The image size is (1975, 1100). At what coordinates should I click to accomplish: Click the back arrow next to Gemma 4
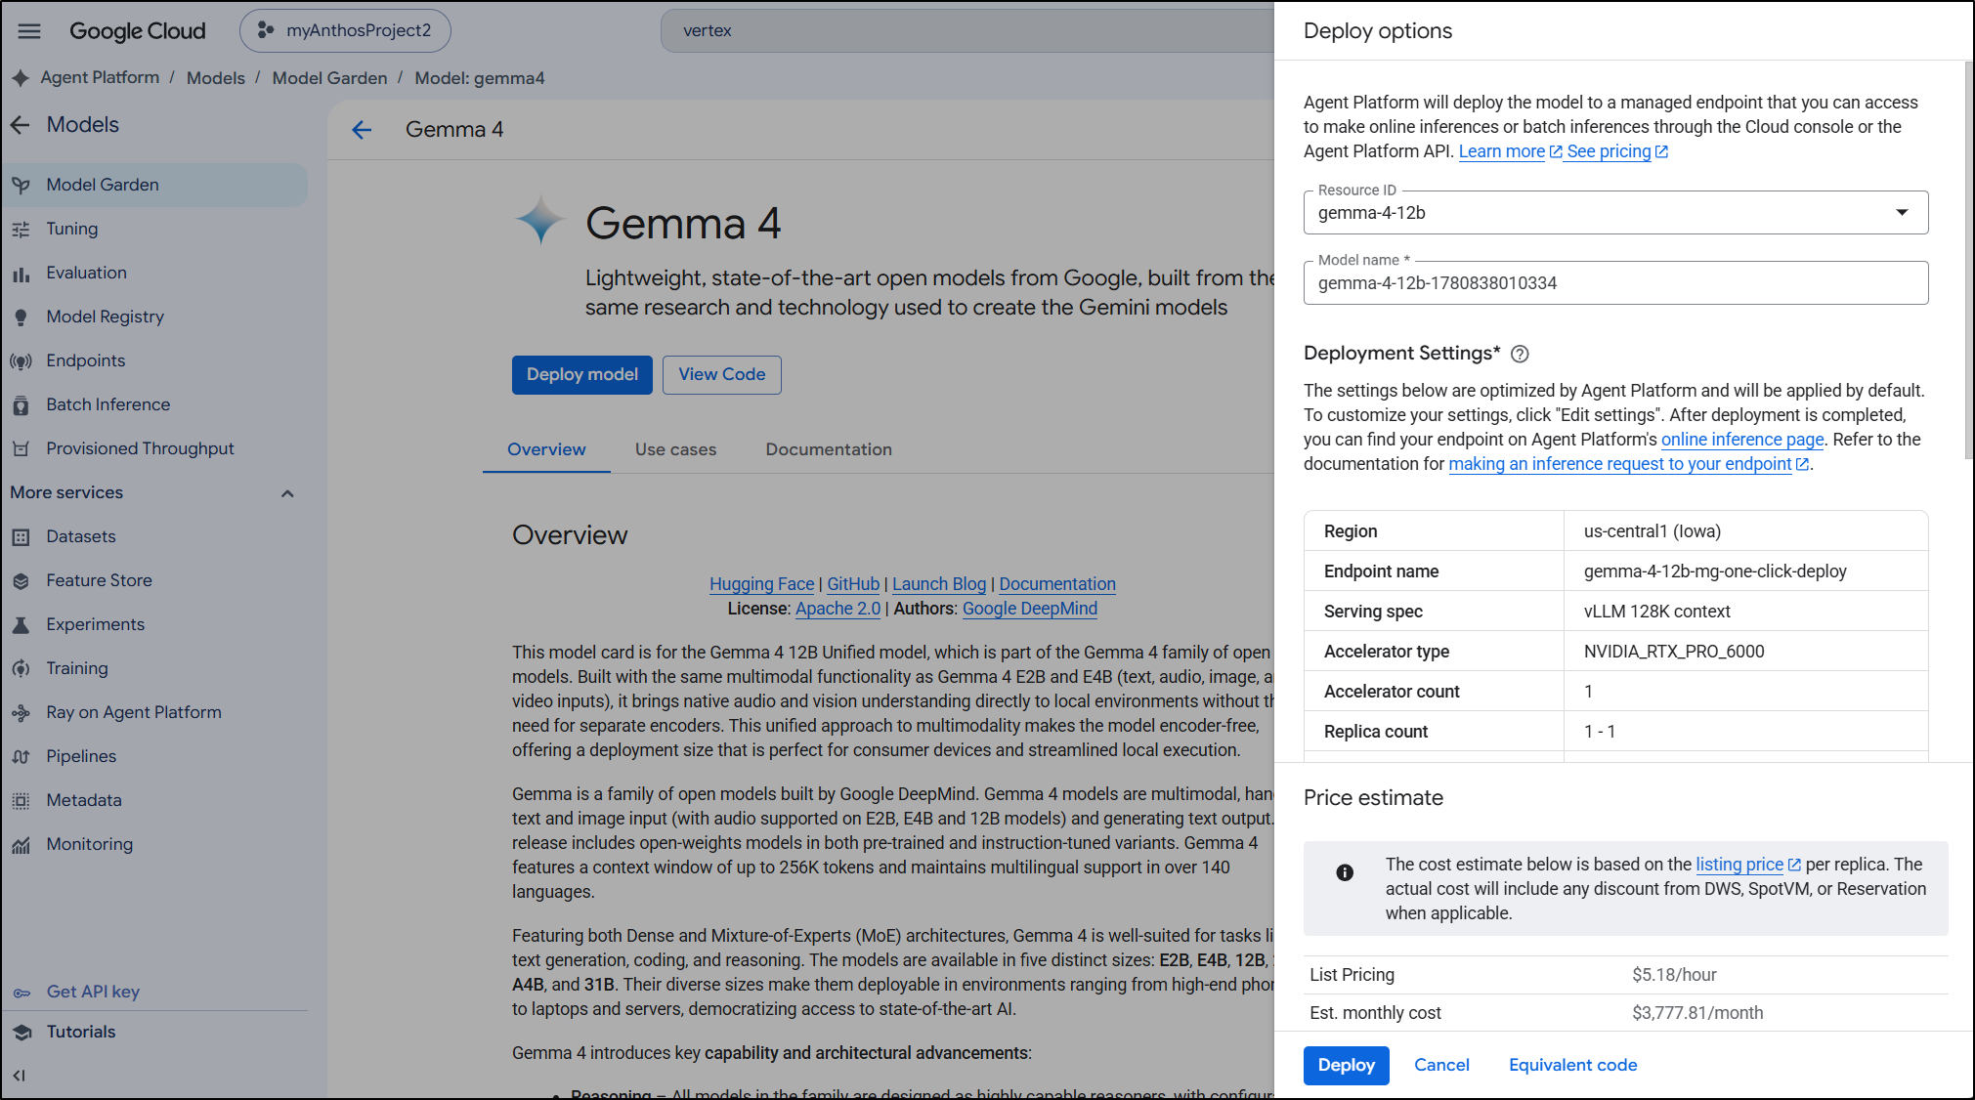click(362, 130)
